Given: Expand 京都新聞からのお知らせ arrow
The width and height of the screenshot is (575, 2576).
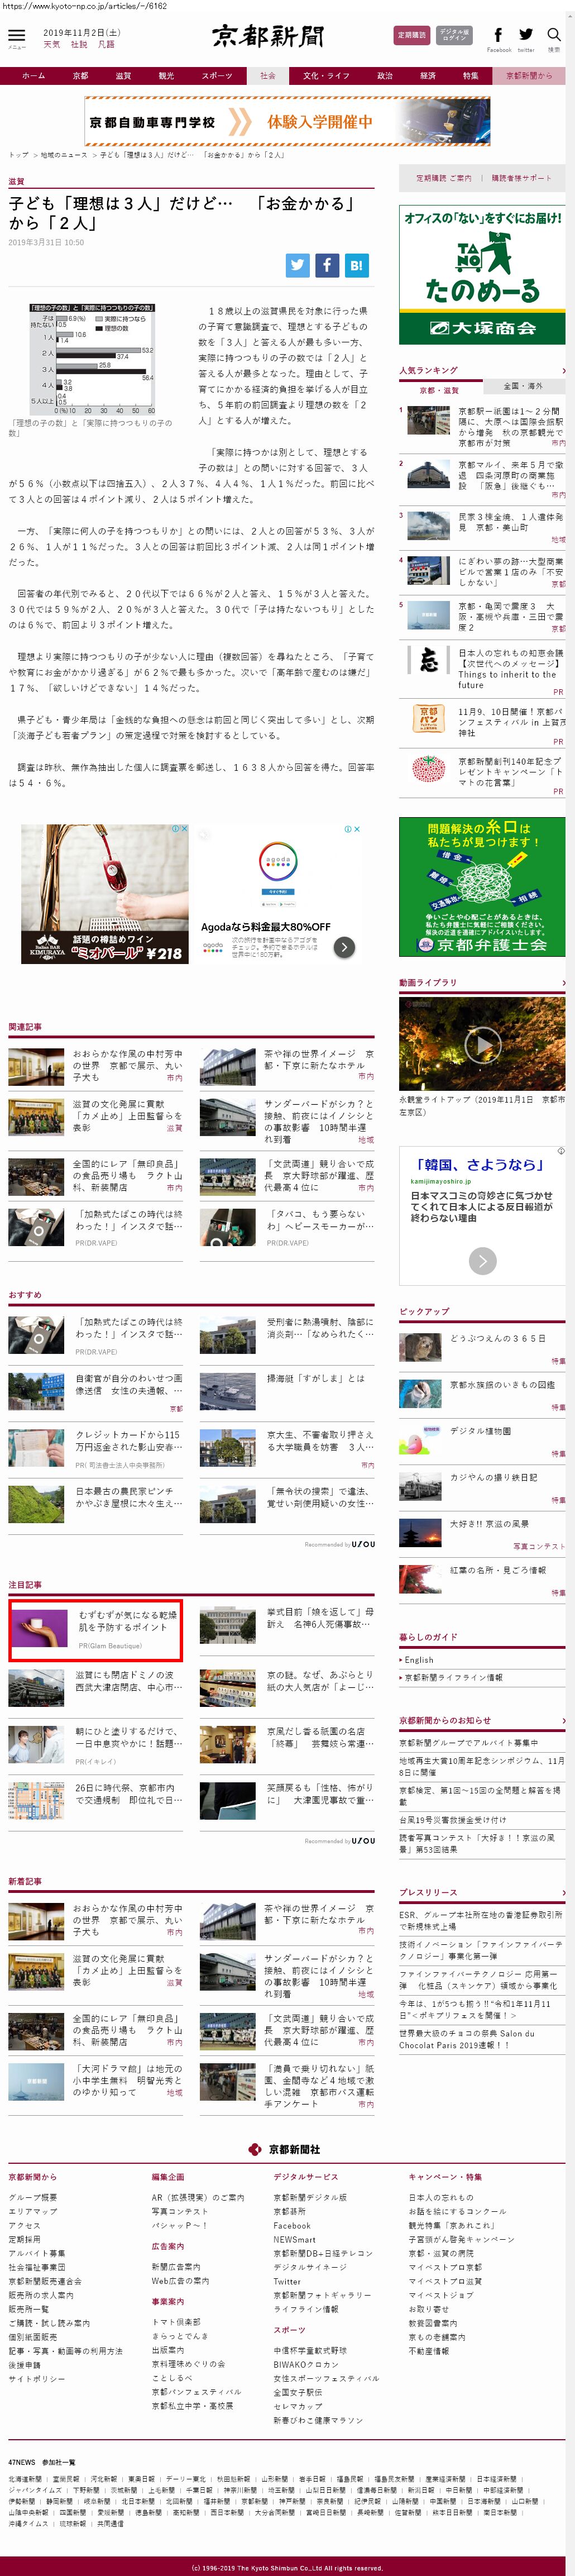Looking at the screenshot, I should pyautogui.click(x=564, y=1720).
